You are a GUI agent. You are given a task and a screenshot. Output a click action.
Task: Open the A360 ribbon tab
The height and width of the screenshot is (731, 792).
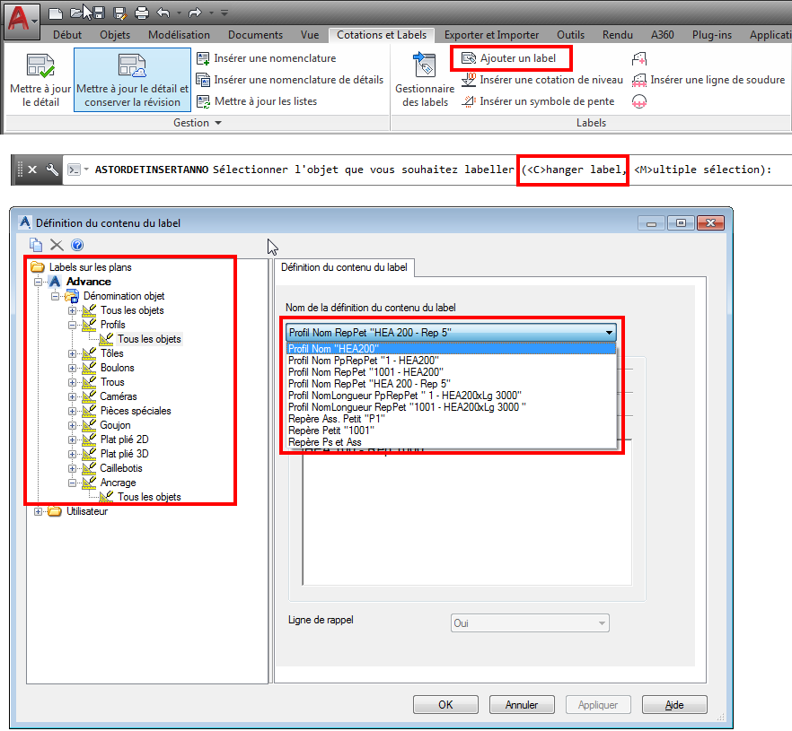[x=662, y=35]
